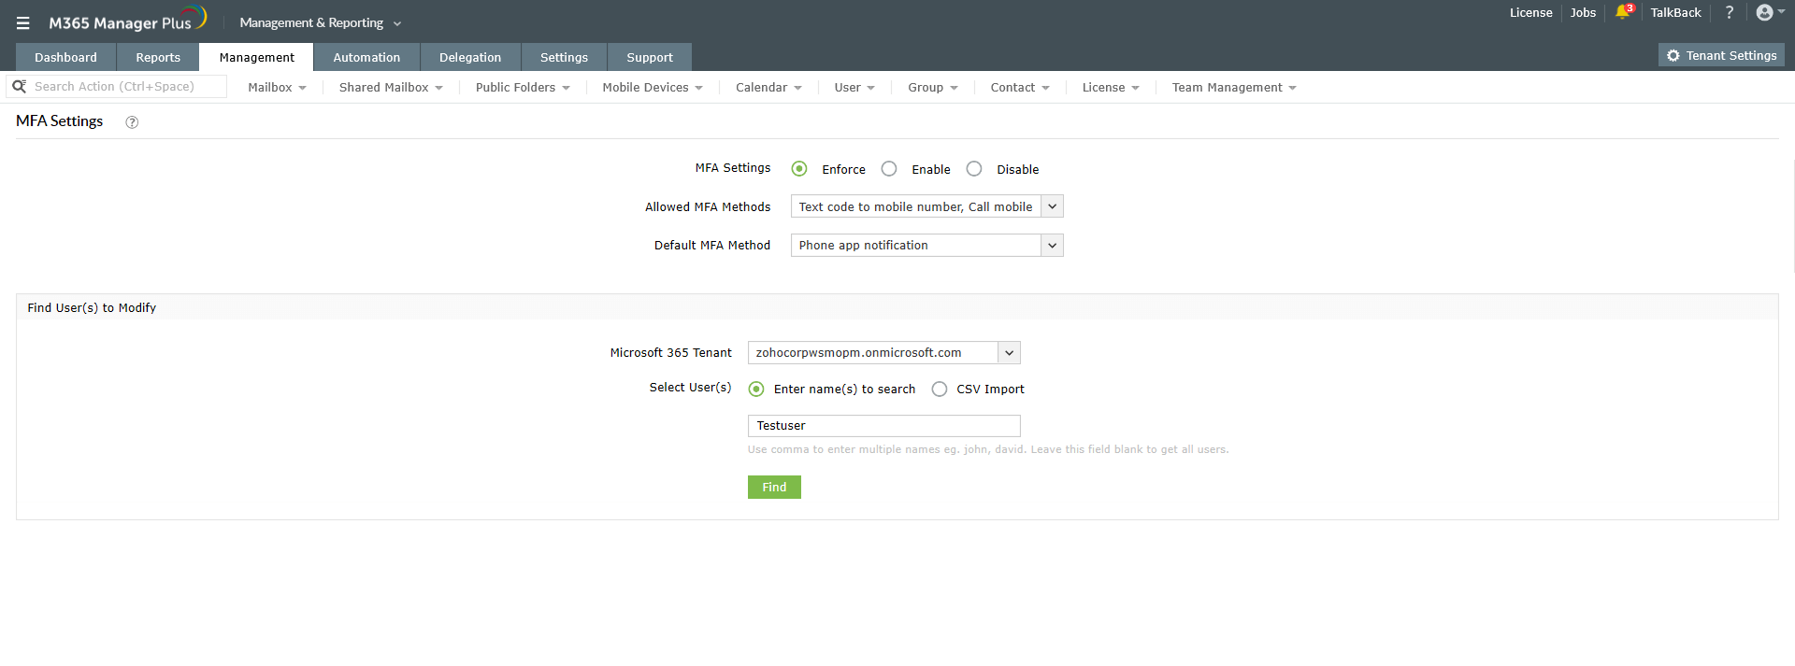Open the License link in header
The height and width of the screenshot is (666, 1795).
[x=1530, y=12]
